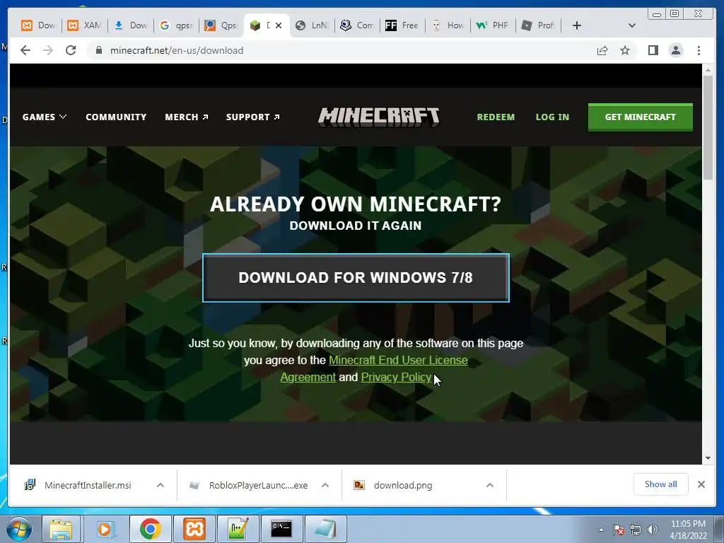Viewport: 724px width, 543px height.
Task: Expand options for RobloxPlayerLauncher download
Action: 325,485
